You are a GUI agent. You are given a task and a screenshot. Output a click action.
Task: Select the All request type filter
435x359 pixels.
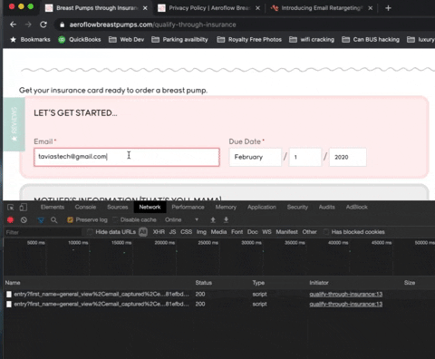pos(143,232)
